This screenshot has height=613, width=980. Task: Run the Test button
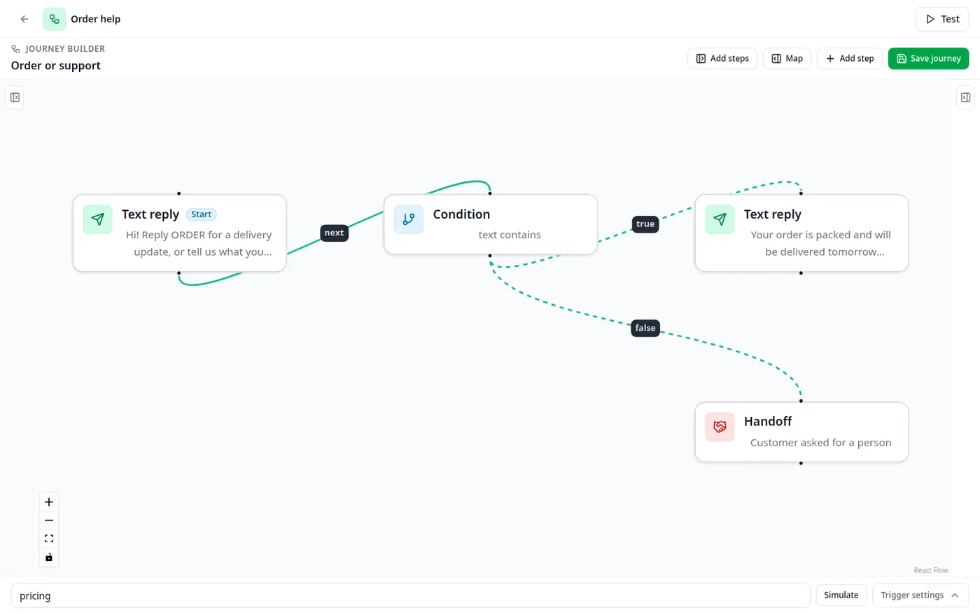click(942, 19)
